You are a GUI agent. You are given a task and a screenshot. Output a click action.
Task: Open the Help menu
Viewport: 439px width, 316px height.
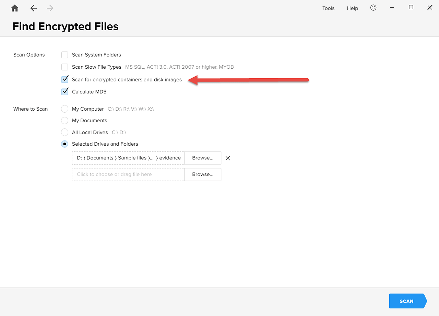tap(352, 8)
